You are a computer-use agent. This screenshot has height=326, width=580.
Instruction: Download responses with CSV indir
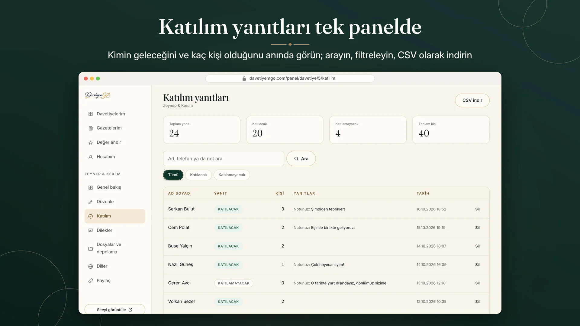tap(472, 100)
